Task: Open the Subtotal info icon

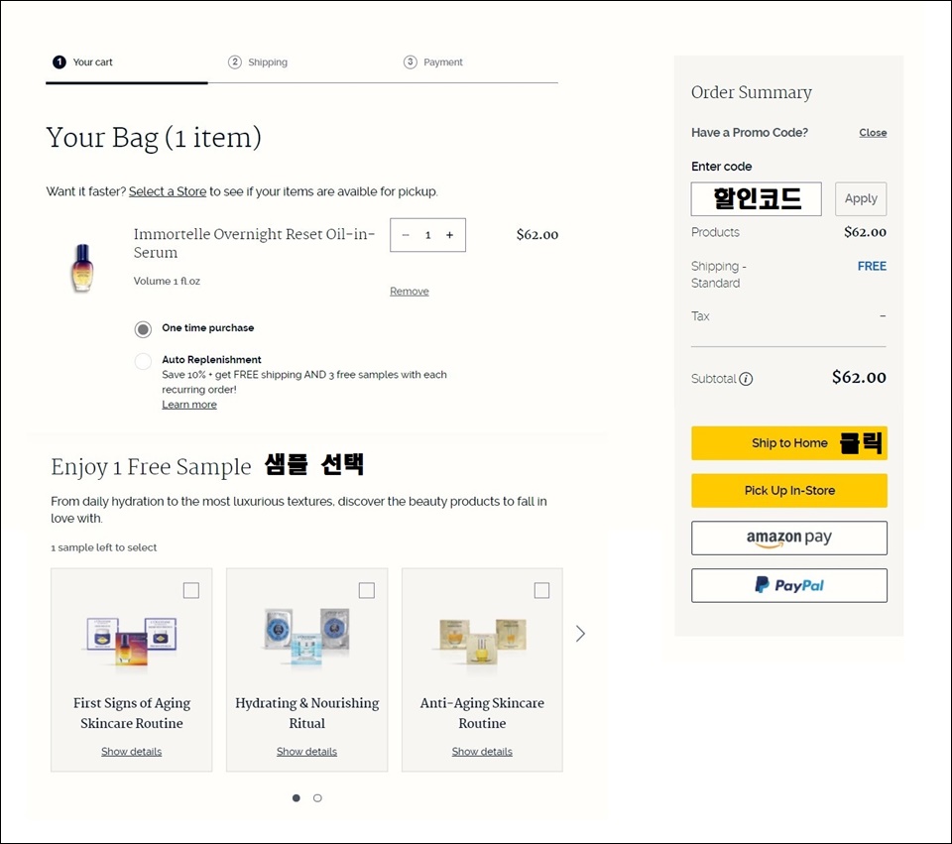Action: pyautogui.click(x=746, y=379)
